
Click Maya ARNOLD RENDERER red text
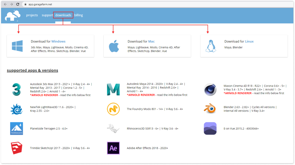pyautogui.click(x=141, y=95)
